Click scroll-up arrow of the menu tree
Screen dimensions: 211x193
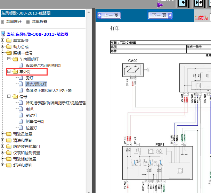click(x=89, y=12)
